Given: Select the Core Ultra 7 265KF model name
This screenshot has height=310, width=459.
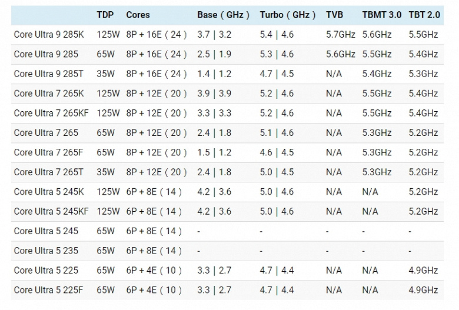Looking at the screenshot, I should [51, 113].
